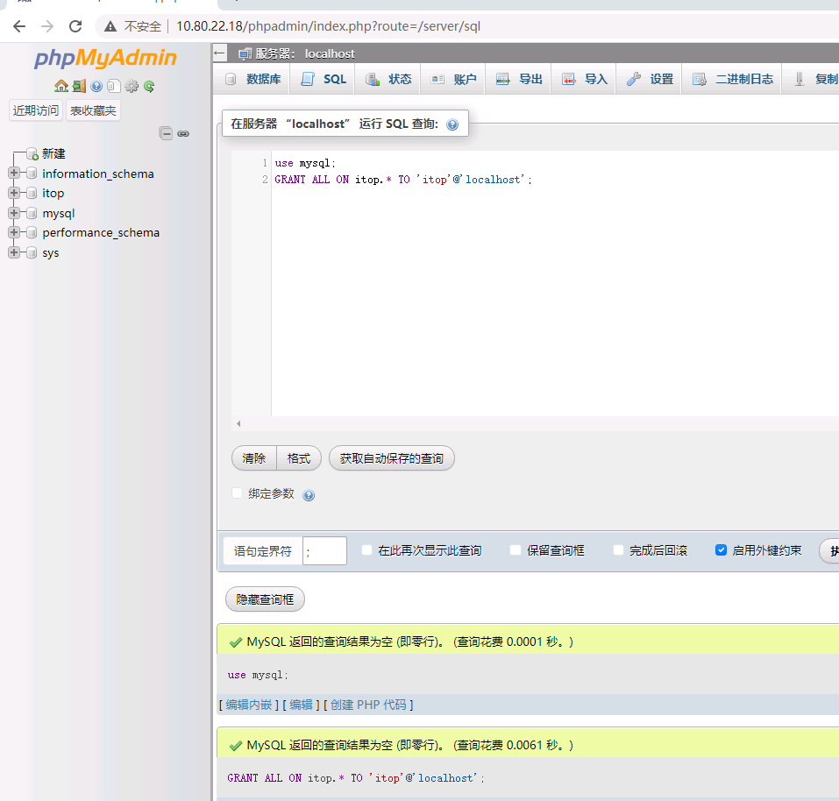The image size is (839, 801).
Task: Click help icon beside SQL query title
Action: click(452, 124)
